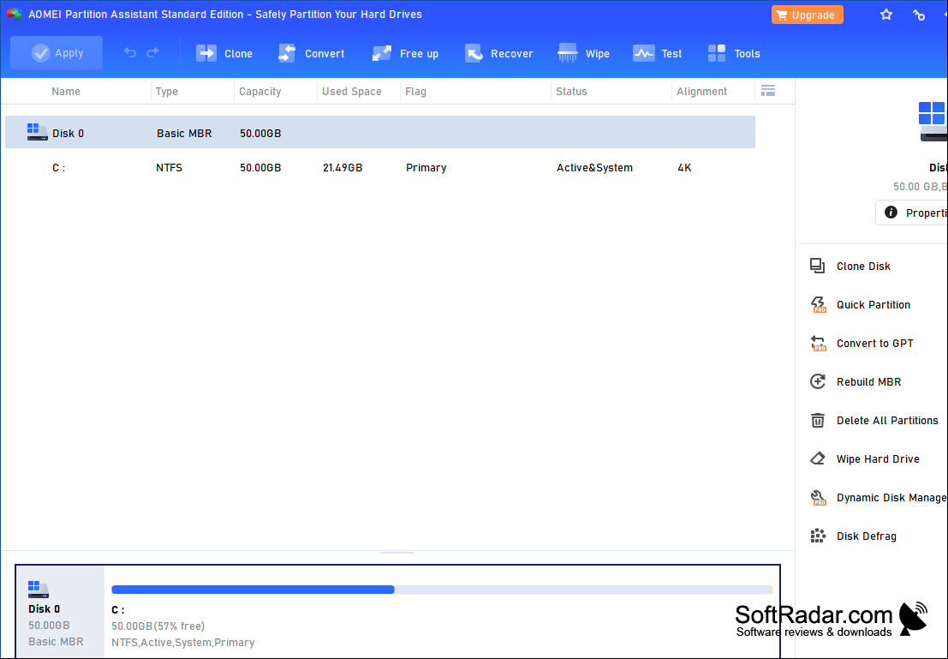Click the Apply button
This screenshot has height=659, width=948.
click(57, 53)
